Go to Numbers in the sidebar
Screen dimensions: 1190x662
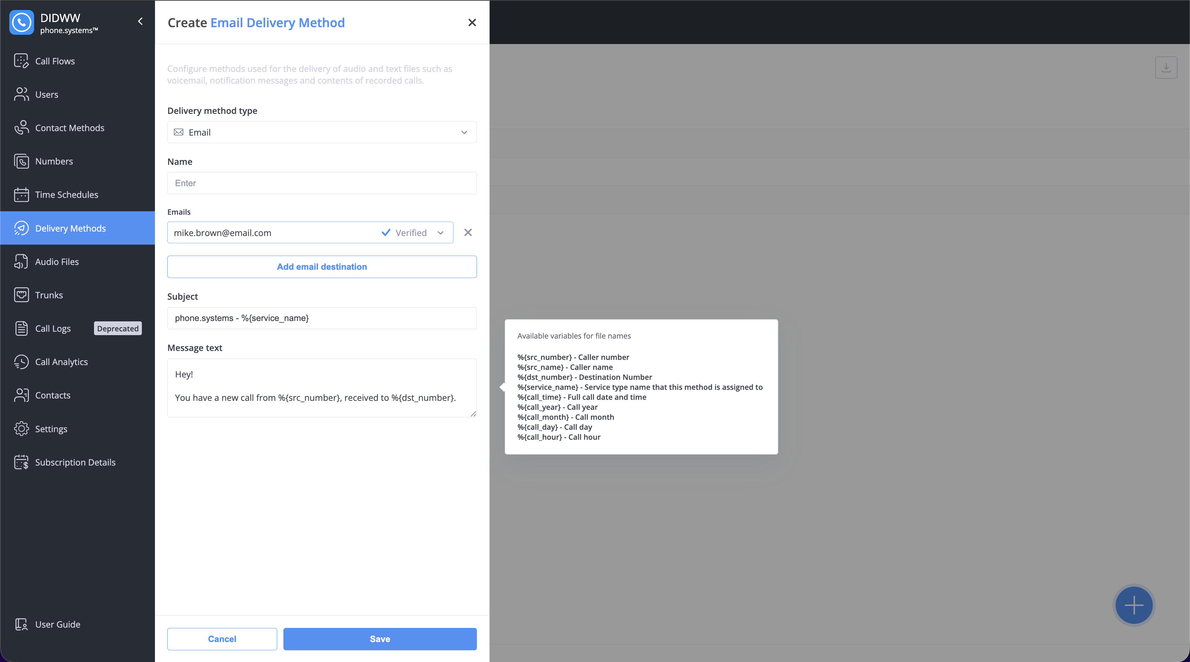[54, 161]
